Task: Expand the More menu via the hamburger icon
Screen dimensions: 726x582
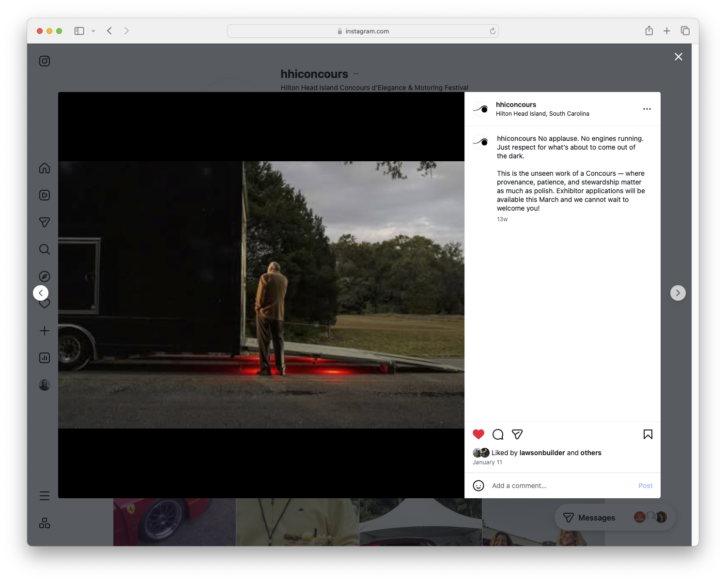Action: pos(44,496)
